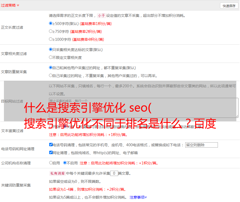Click the 私有词库 highlighted tag
The image size is (240, 202).
click(x=57, y=173)
